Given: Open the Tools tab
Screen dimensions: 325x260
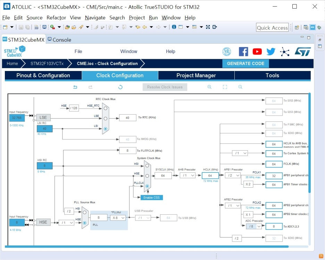Looking at the screenshot, I should pos(272,75).
